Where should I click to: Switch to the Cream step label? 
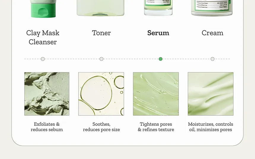pos(212,33)
